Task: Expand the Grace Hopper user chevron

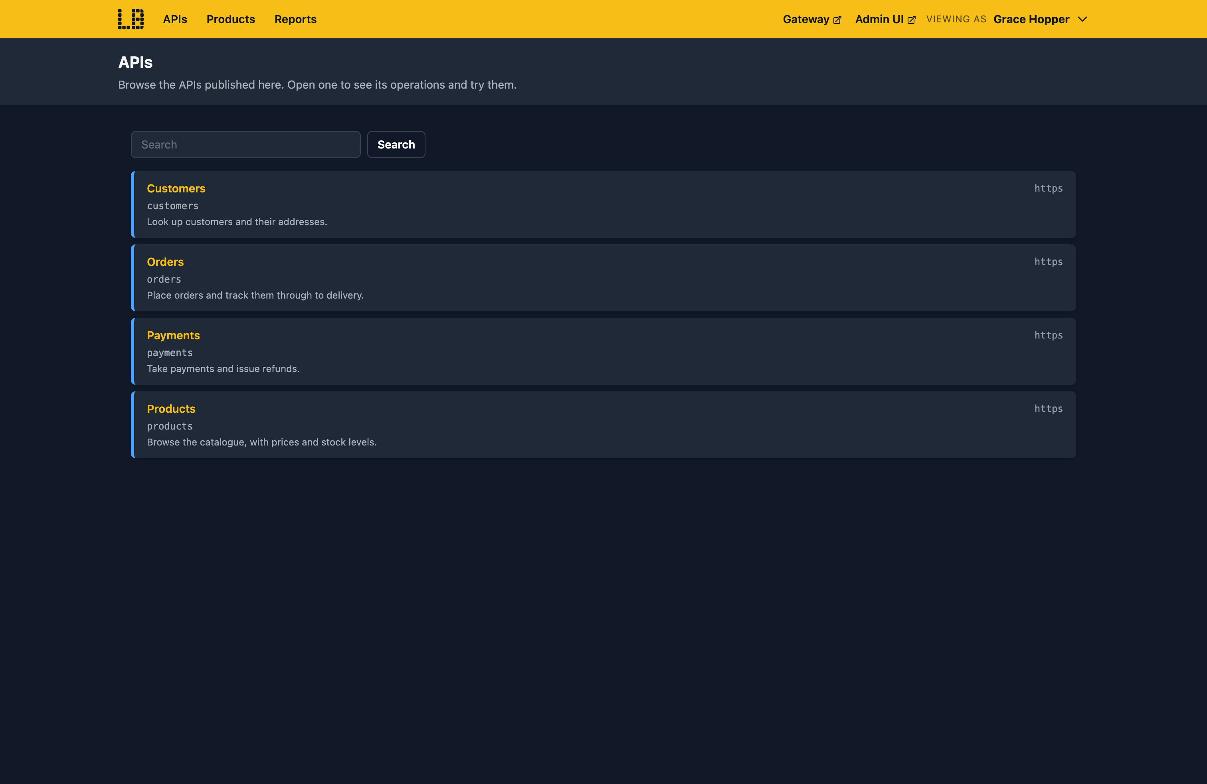Action: pyautogui.click(x=1082, y=19)
